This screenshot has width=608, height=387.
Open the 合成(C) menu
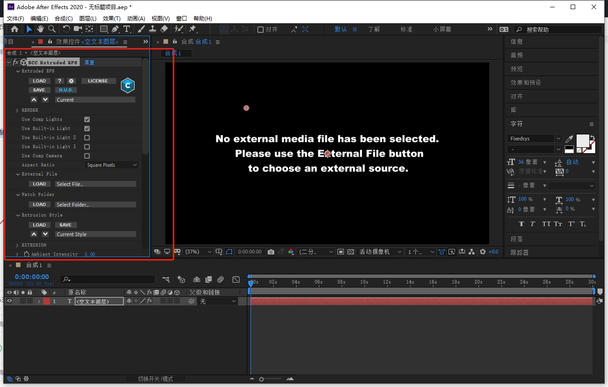pos(64,18)
